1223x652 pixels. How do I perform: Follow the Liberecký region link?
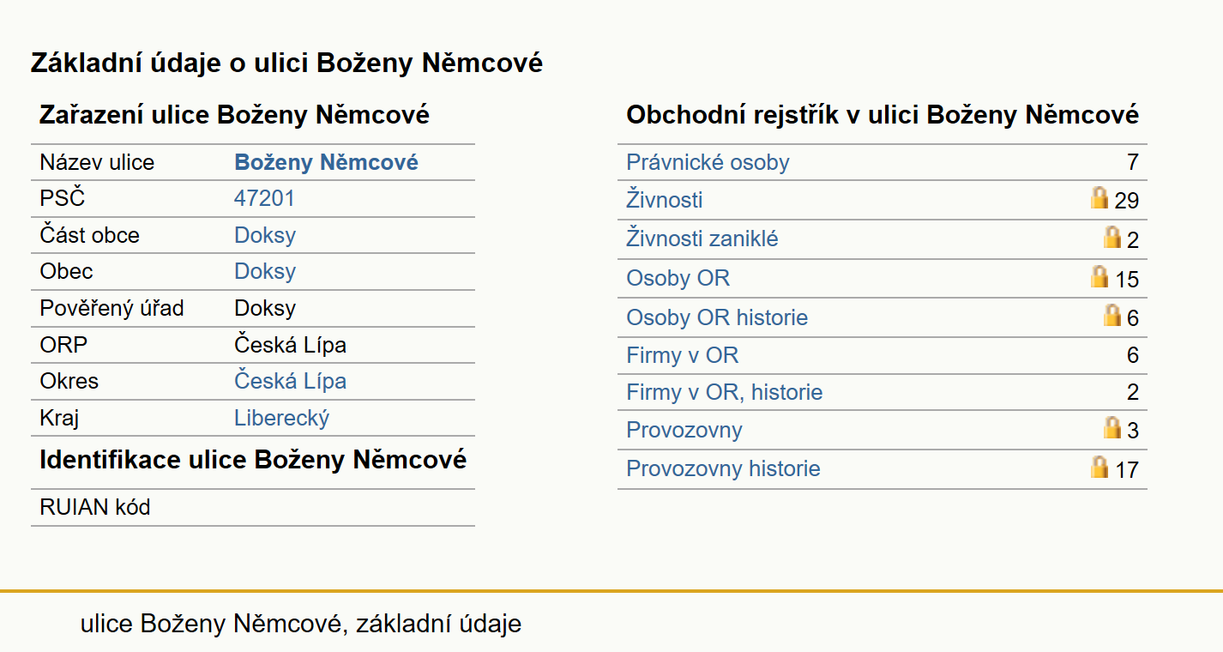point(282,418)
